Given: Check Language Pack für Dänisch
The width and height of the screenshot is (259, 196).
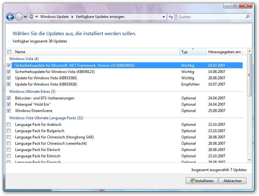Looking at the screenshot, I should click(x=9, y=150).
